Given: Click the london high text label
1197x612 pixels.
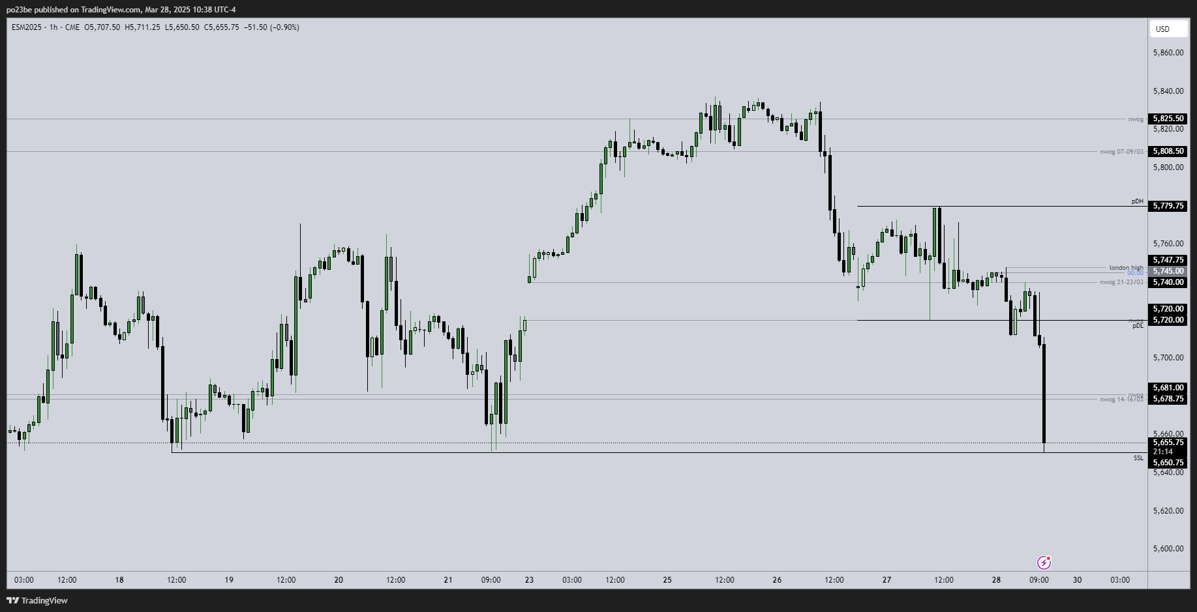Looking at the screenshot, I should (1126, 268).
